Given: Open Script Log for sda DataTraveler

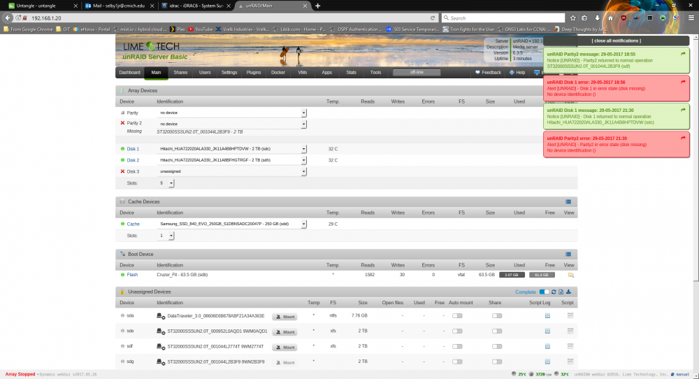Looking at the screenshot, I should [547, 315].
